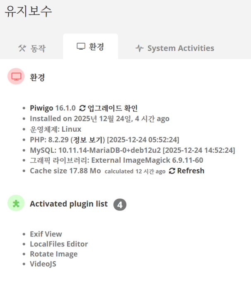
Task: Click the Rotate Image plugin entry
Action: [x=53, y=254]
